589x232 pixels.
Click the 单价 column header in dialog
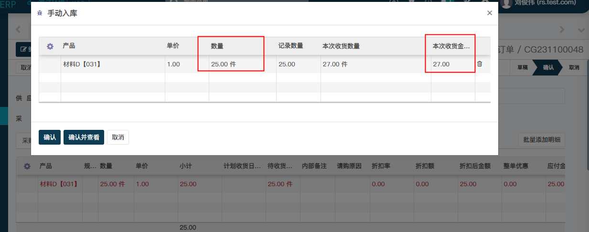[x=173, y=46]
